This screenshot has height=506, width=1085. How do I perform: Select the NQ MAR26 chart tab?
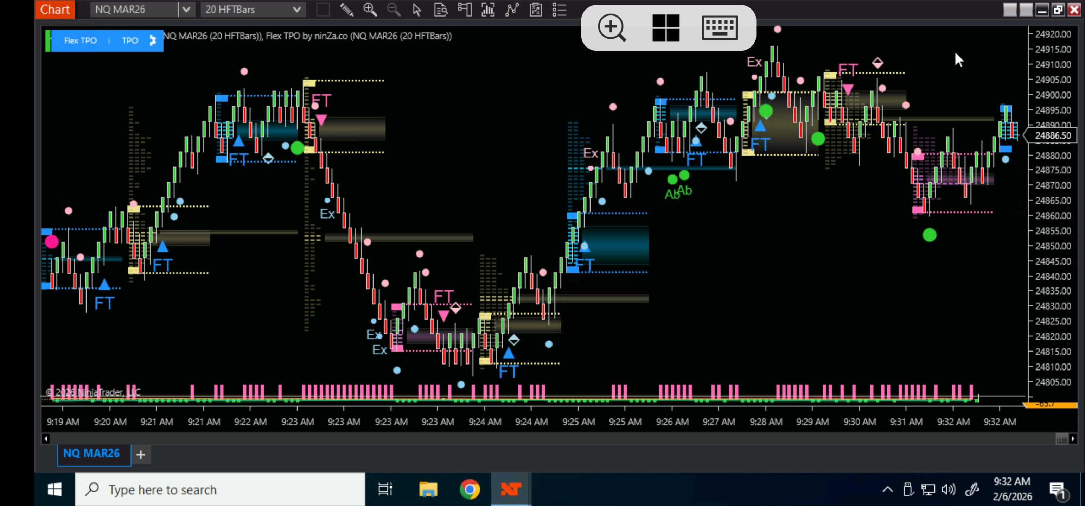pyautogui.click(x=91, y=453)
